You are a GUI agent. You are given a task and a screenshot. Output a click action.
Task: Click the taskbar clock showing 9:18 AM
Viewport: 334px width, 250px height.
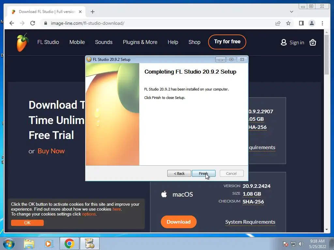pyautogui.click(x=317, y=244)
